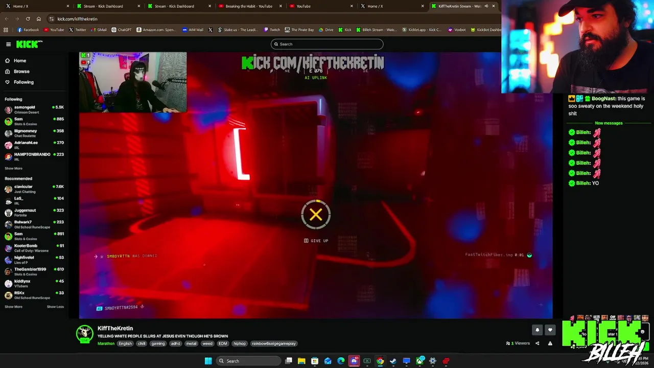The width and height of the screenshot is (654, 368).
Task: Open kiddlynx VTubers channel
Action: click(34, 283)
